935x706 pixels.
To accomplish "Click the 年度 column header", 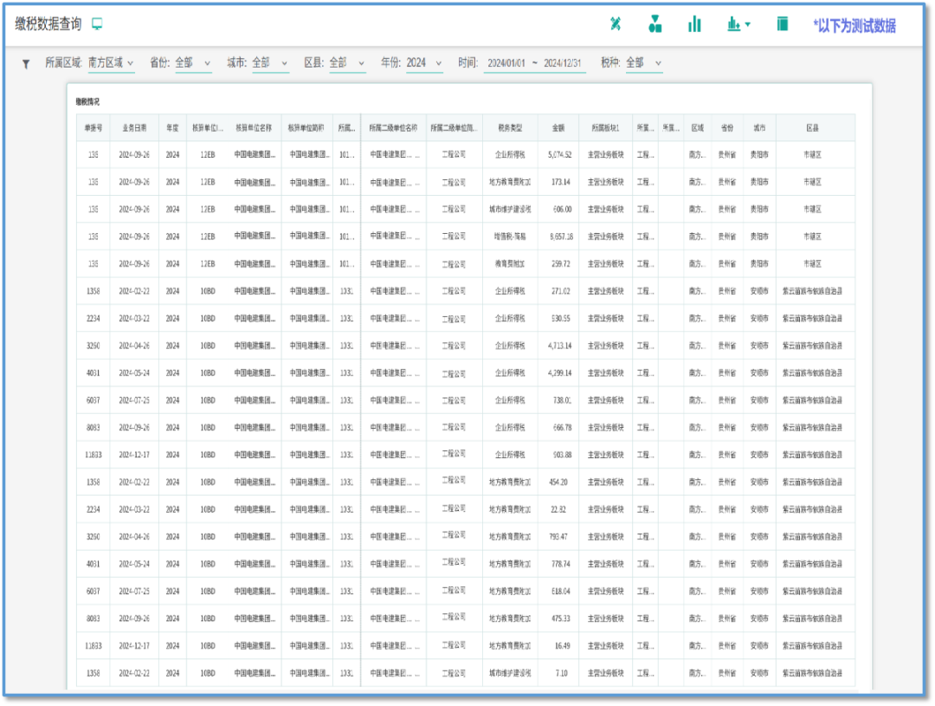I will click(x=172, y=127).
